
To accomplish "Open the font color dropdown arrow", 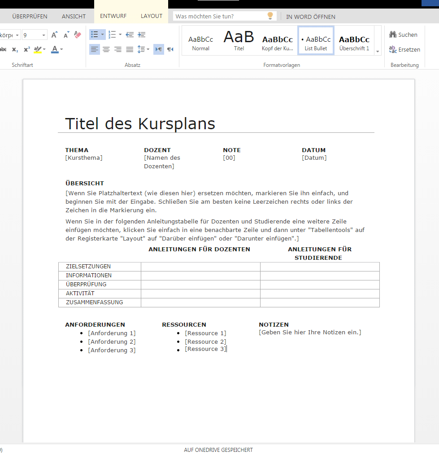I will pos(61,49).
